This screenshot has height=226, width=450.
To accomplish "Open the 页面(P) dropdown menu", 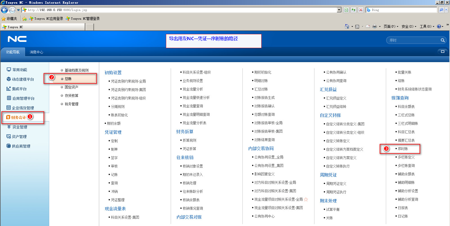I will [391, 26].
